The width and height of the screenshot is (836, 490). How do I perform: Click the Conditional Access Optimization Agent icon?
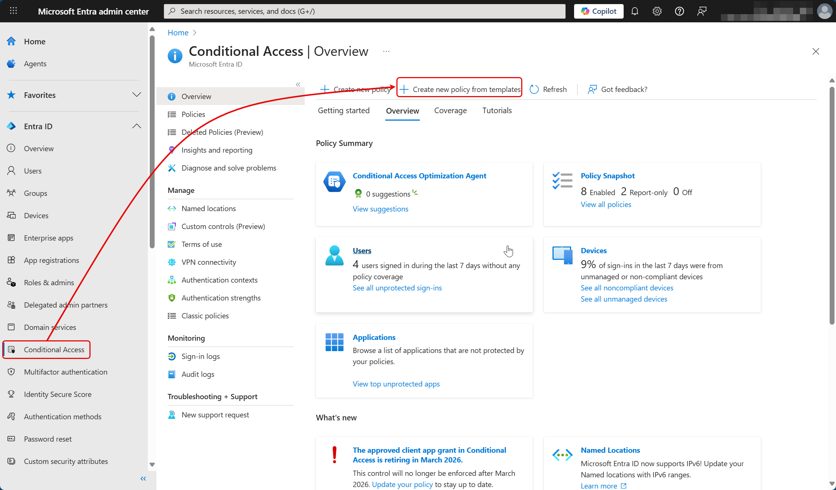pos(334,182)
